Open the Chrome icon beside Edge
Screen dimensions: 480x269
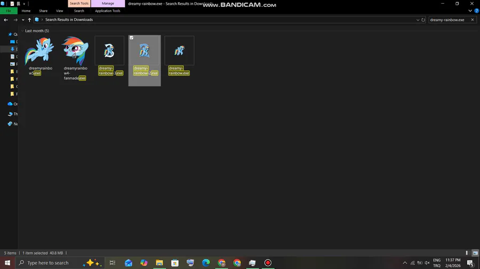(x=221, y=263)
